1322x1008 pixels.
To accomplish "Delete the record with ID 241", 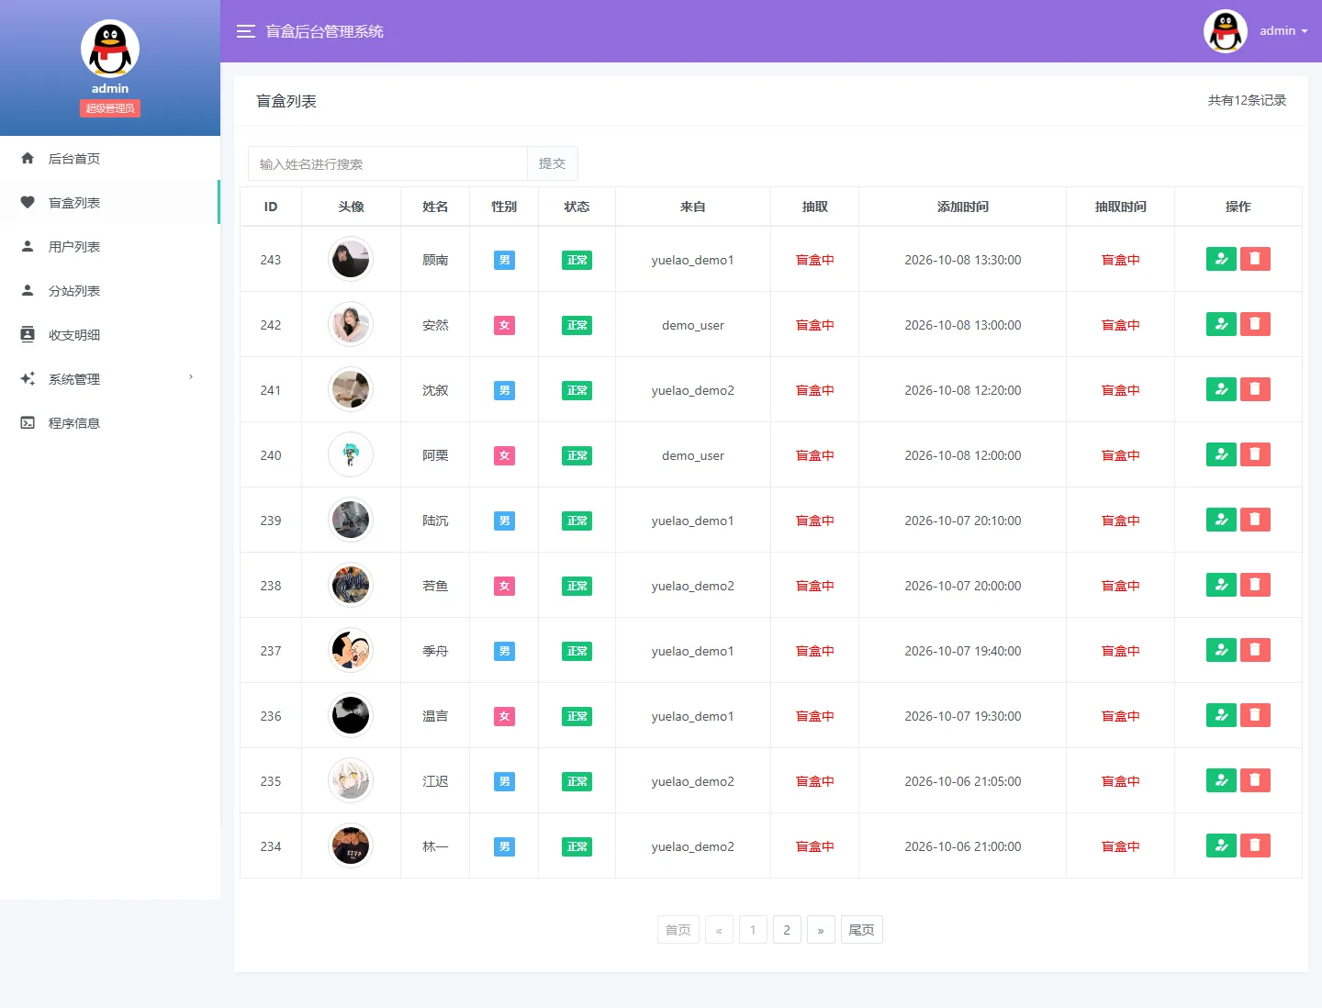I will 1255,389.
